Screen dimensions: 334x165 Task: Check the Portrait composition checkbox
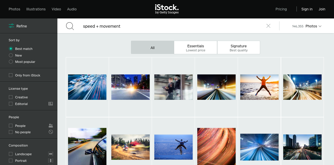tap(11, 161)
